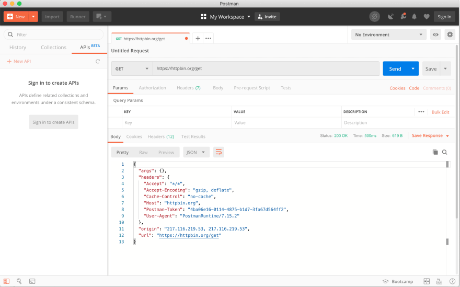Viewport: 460px width, 287px height.
Task: Click the unsaved-change dot on request tab
Action: tap(186, 39)
